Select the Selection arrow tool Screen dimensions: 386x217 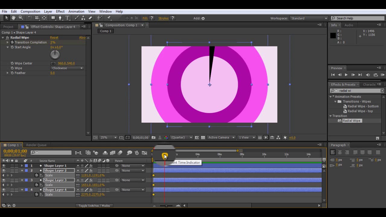coord(7,18)
